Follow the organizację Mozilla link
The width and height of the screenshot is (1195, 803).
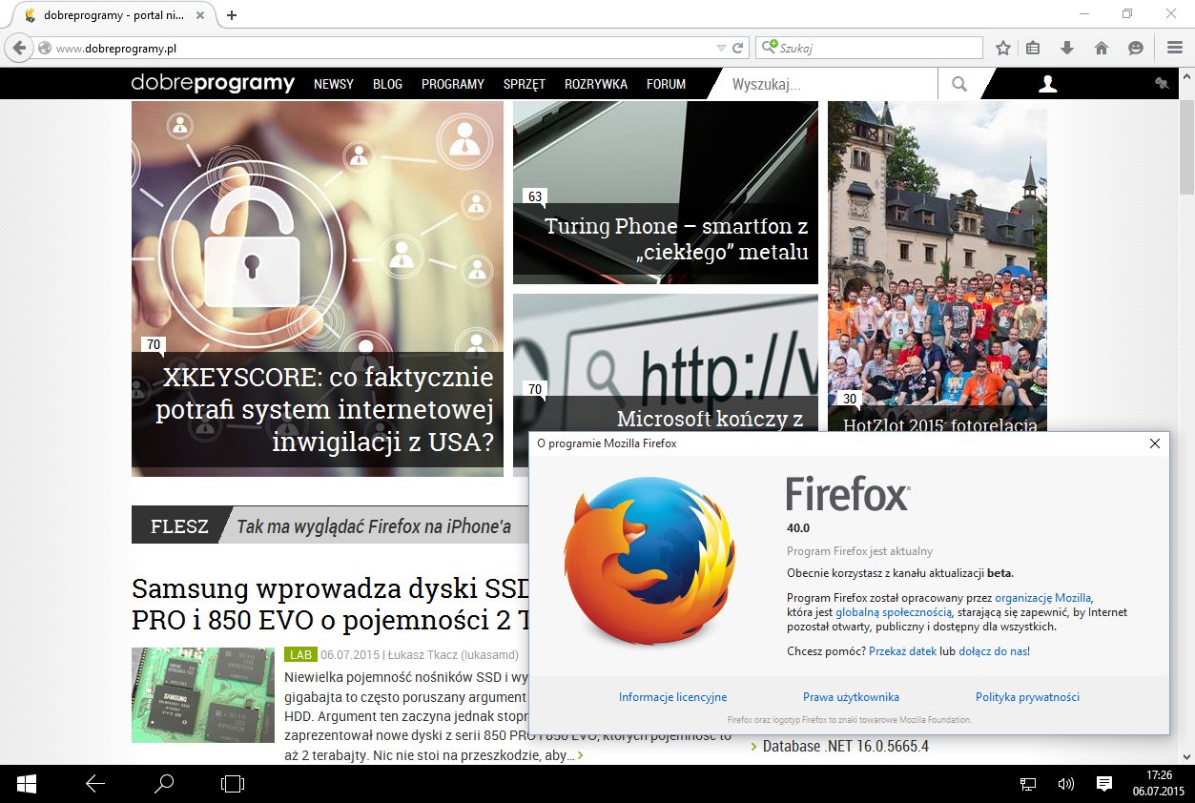click(1043, 598)
